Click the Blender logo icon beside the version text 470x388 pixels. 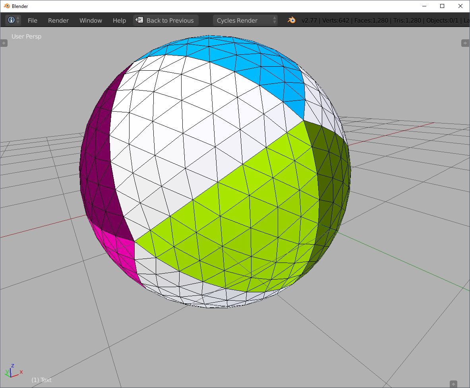[291, 20]
